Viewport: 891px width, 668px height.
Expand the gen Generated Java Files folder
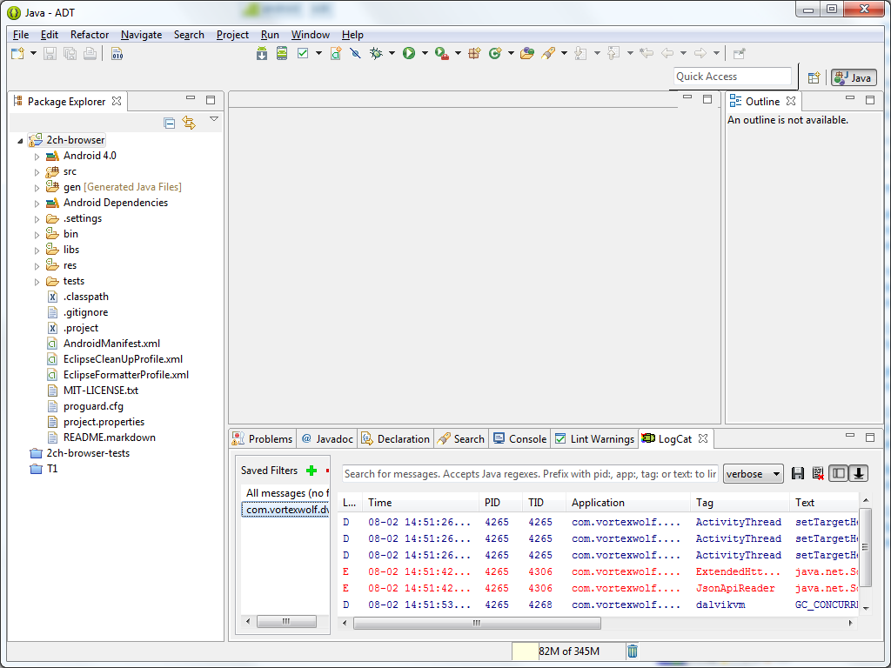[37, 188]
